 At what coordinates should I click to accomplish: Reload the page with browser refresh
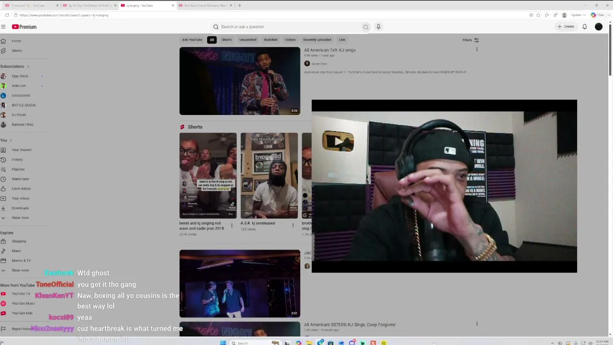(7, 15)
